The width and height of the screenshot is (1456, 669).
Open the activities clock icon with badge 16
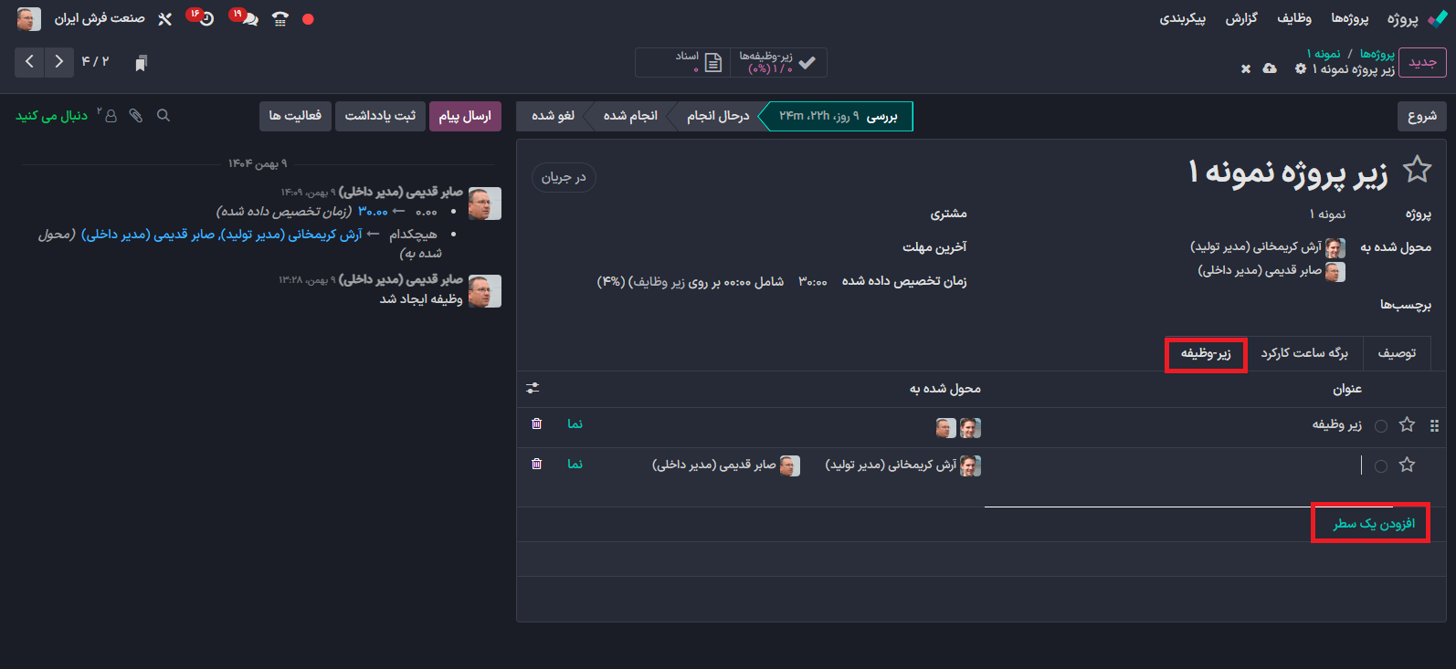tap(206, 19)
